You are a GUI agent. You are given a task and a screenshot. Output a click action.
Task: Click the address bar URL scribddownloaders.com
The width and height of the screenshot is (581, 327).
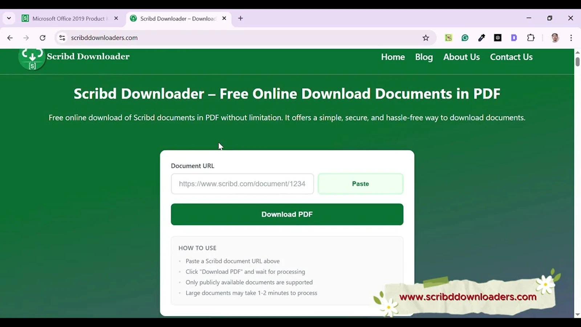[104, 38]
